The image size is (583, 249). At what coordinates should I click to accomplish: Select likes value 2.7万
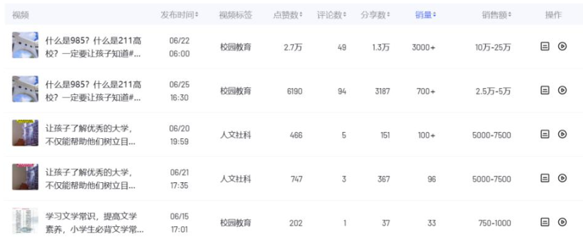(x=293, y=47)
